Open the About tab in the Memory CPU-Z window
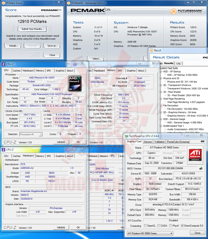This screenshot has width=208, height=239. 141,71
